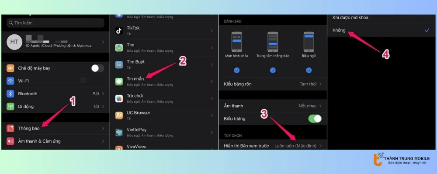Open Trò chơi notification settings row
Image resolution: width=437 pixels, height=174 pixels.
(164, 98)
